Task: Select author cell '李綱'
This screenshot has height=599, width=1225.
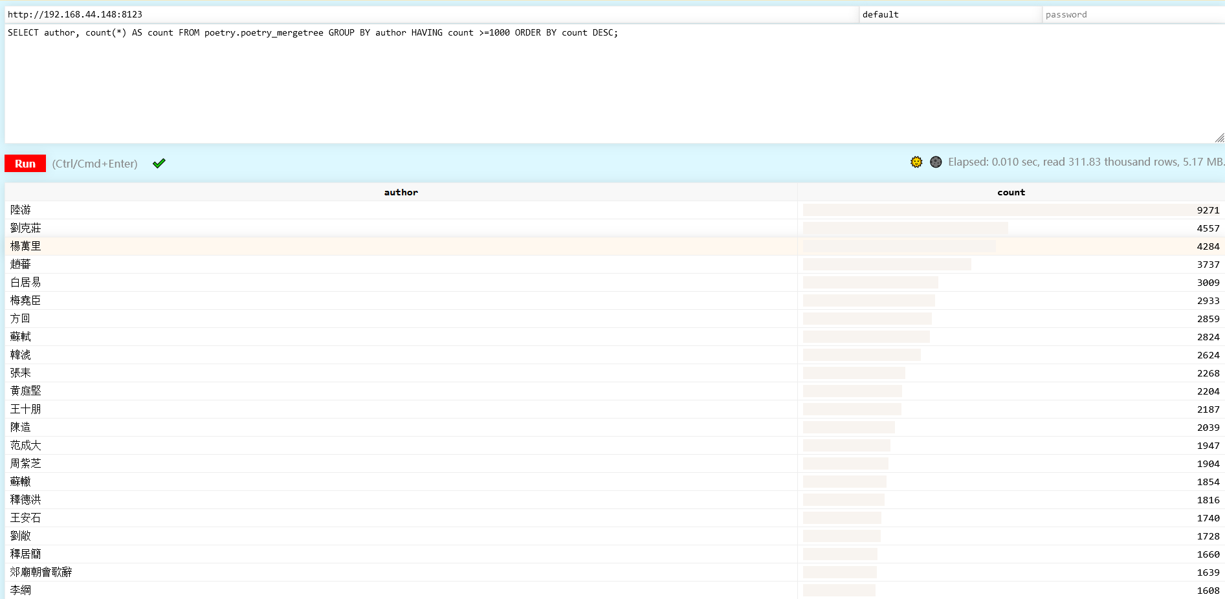Action: tap(401, 590)
